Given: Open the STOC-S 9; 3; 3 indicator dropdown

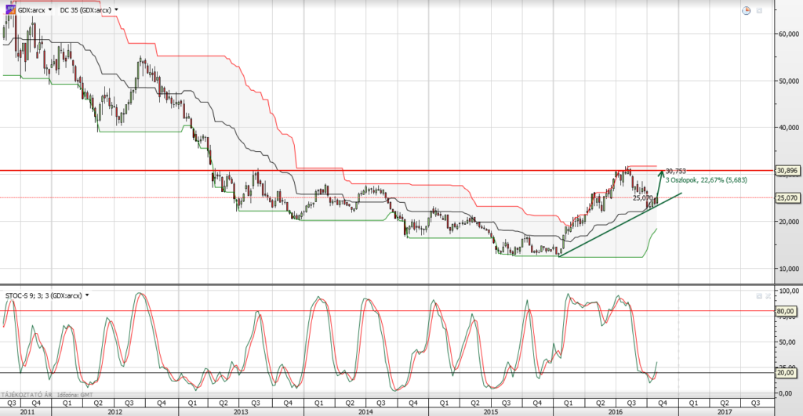Looking at the screenshot, I should tap(88, 295).
